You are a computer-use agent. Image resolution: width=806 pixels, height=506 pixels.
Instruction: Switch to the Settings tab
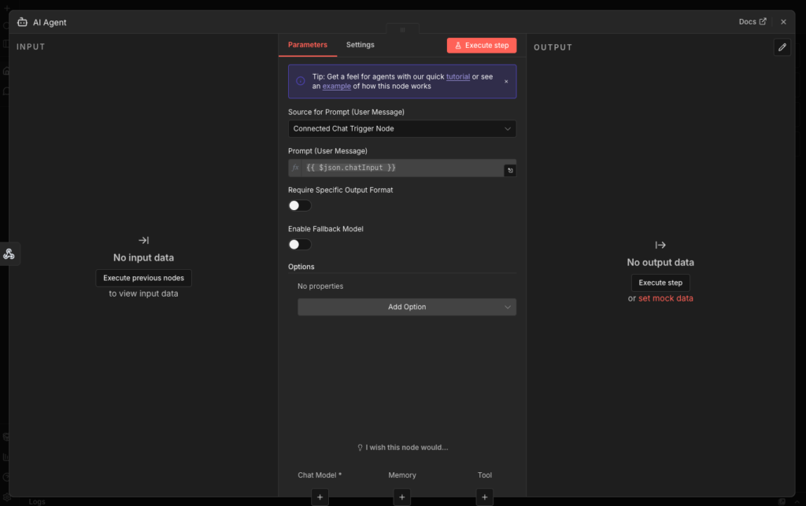360,45
